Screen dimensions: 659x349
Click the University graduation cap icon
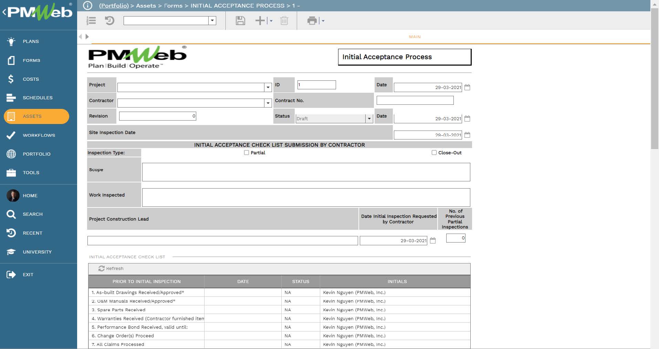click(x=11, y=252)
